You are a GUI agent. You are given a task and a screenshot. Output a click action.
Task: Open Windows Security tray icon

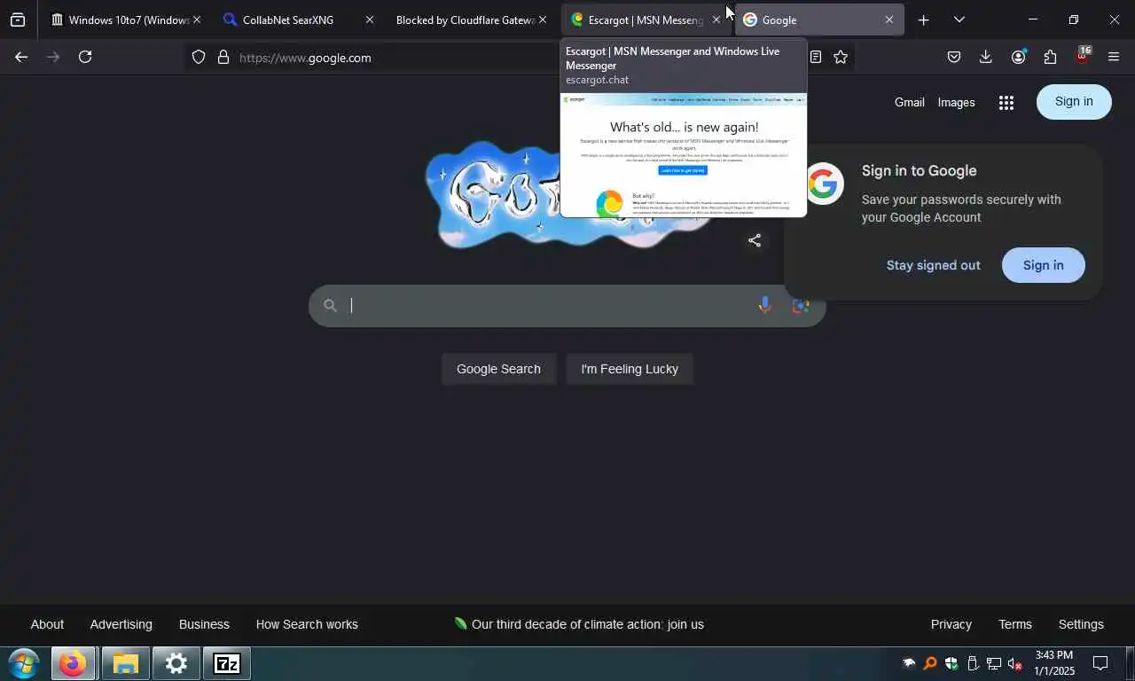click(x=951, y=663)
